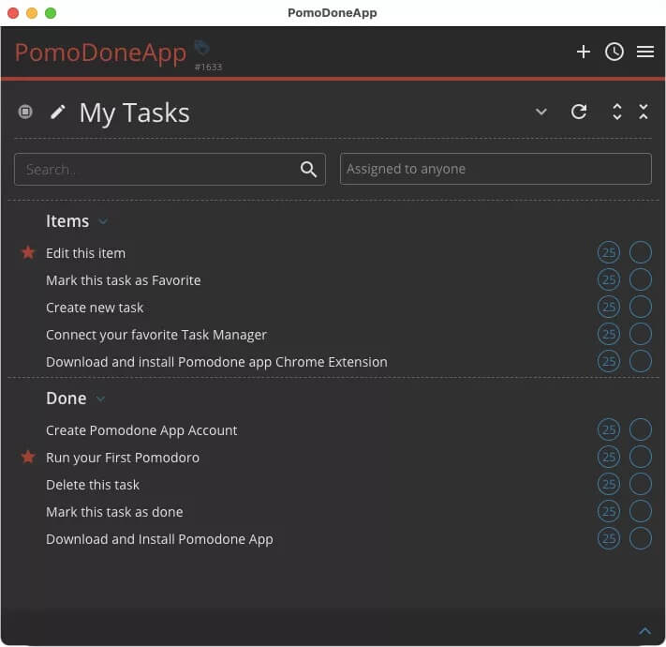The image size is (666, 647).
Task: Select Download and install Pomodone app Chrome Extension
Action: coord(216,362)
